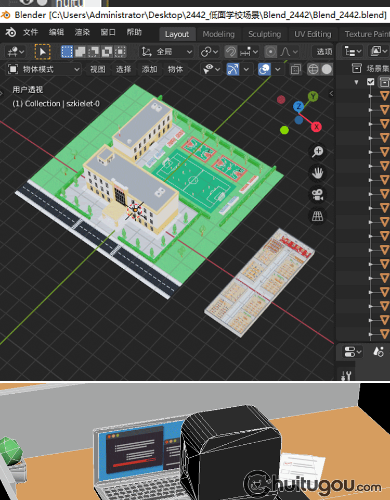Toggle the snap magnet

[x=230, y=52]
